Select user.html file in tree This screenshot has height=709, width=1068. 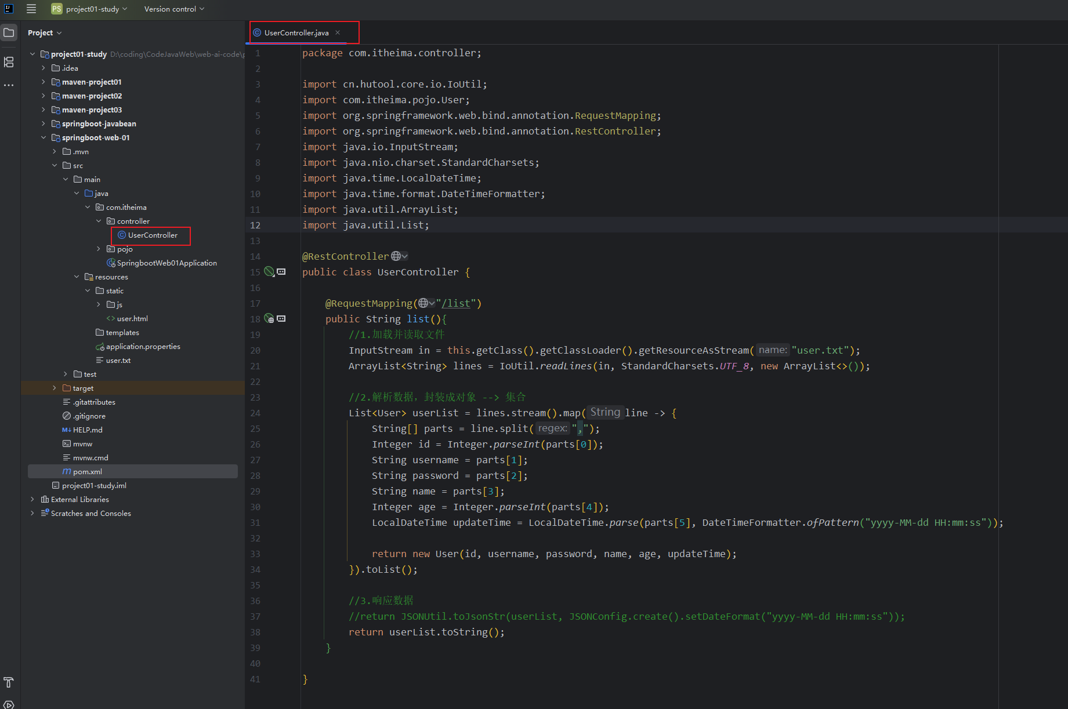127,318
